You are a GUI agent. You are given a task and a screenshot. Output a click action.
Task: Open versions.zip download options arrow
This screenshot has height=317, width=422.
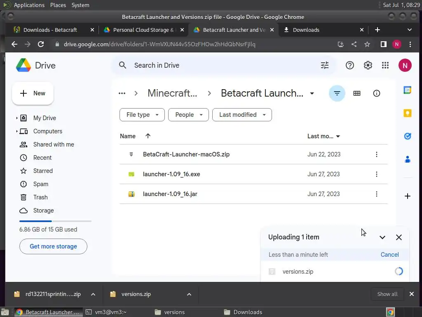[189, 294]
